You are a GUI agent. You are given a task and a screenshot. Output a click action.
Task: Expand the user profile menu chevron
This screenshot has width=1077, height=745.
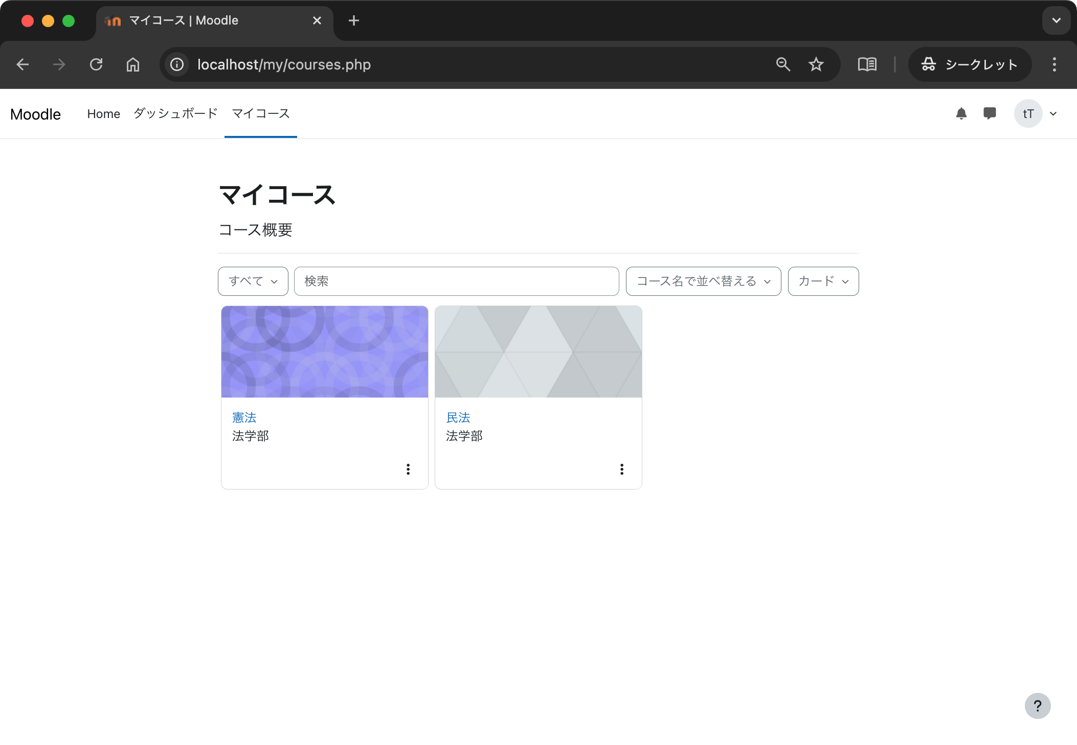point(1053,113)
